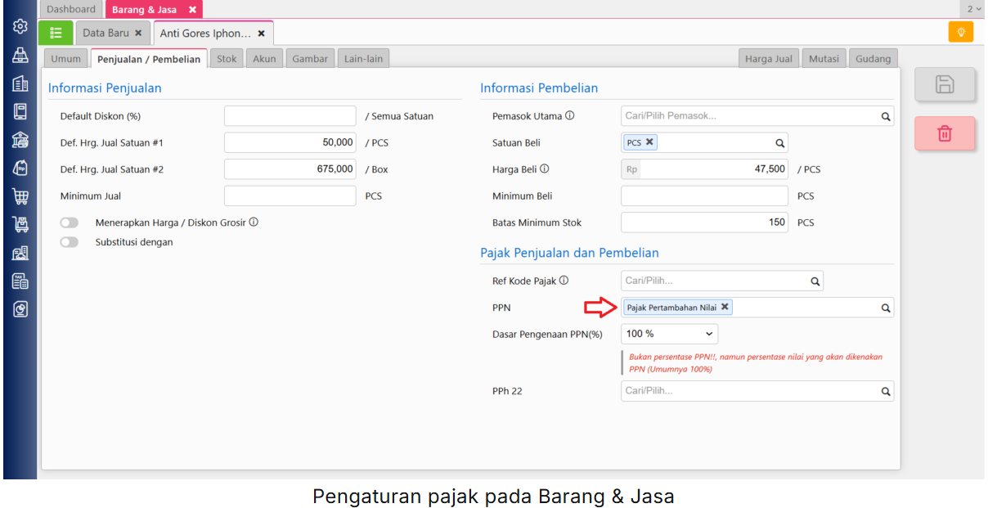Enable Menerapkan Harga / Diskon Grosir toggle
The width and height of the screenshot is (988, 508).
(70, 223)
